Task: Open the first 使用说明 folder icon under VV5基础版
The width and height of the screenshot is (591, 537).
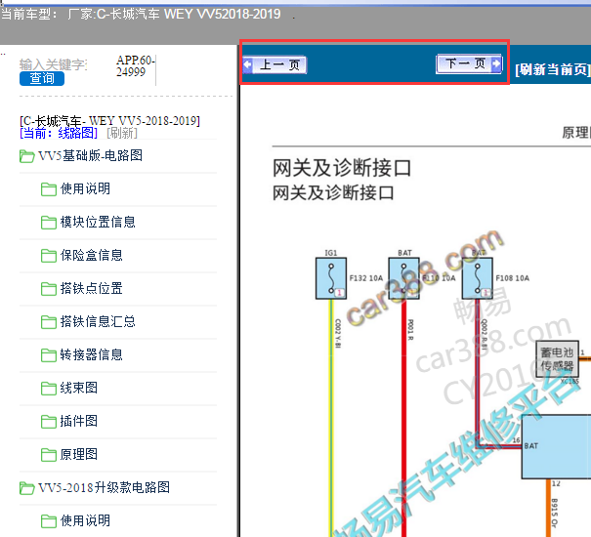Action: pyautogui.click(x=49, y=189)
